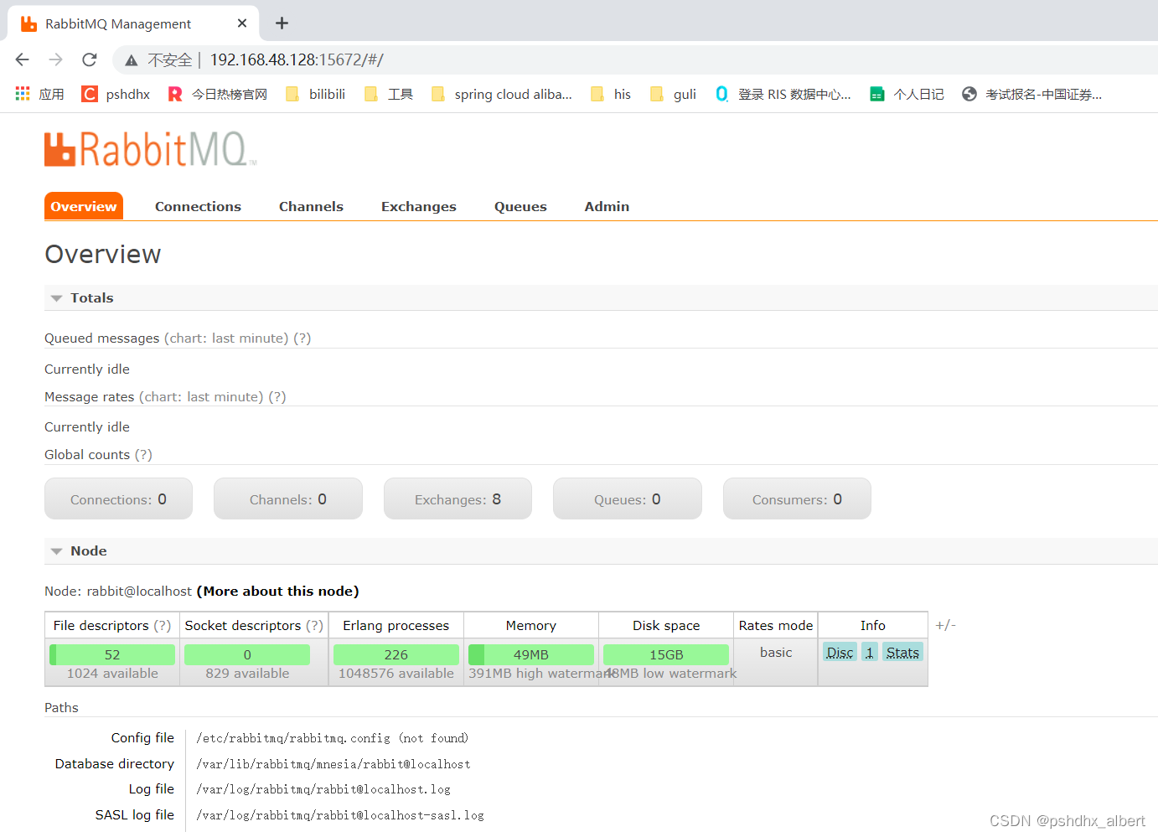
Task: Open the his bookmark folder
Action: tap(611, 94)
